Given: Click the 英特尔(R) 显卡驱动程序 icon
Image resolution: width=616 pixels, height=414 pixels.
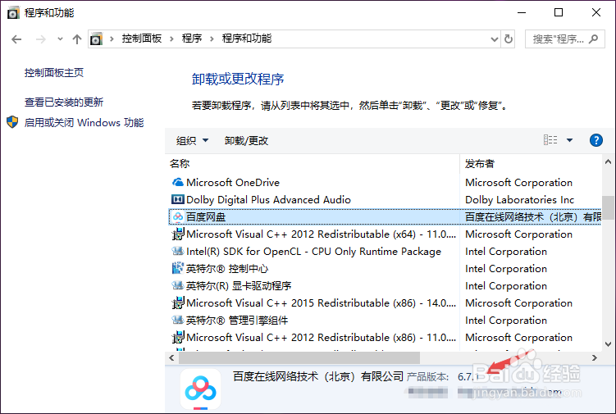Looking at the screenshot, I should (x=178, y=285).
